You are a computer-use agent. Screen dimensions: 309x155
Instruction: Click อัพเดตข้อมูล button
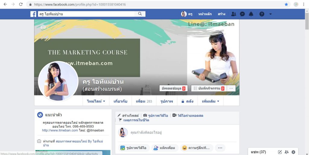coord(174,88)
